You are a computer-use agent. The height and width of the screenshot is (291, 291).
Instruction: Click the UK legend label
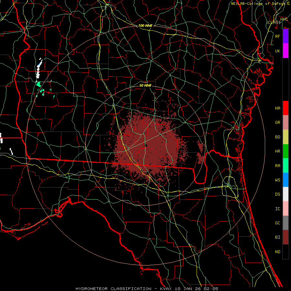pos(278,51)
